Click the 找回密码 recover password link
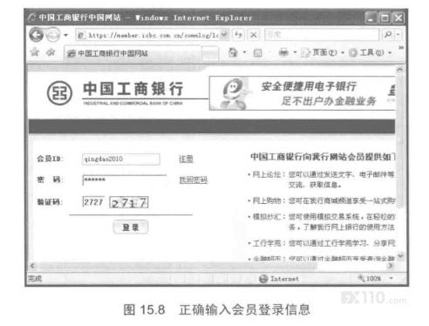The image size is (429, 326). (194, 180)
